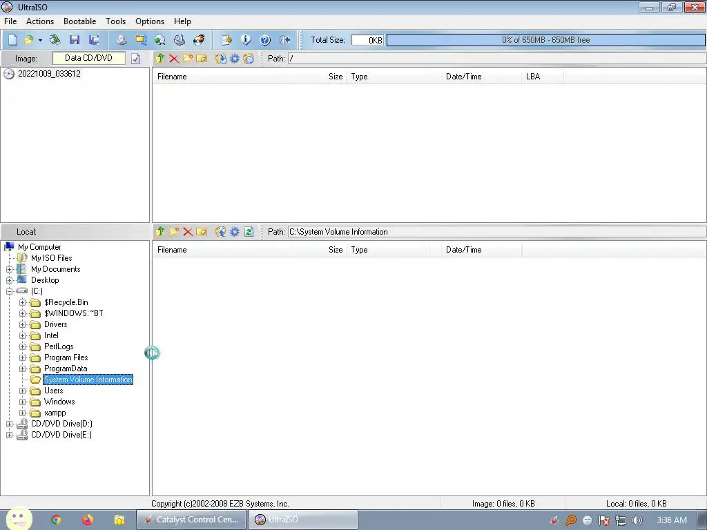The height and width of the screenshot is (530, 707).
Task: Click the Burn CD/DVD Image flaming disc icon
Action: [199, 40]
